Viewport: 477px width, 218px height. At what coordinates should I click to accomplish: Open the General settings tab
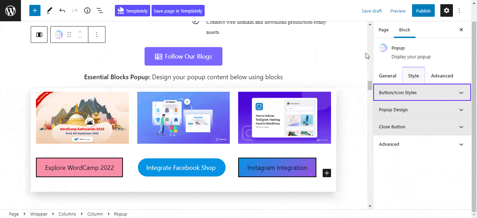[388, 76]
